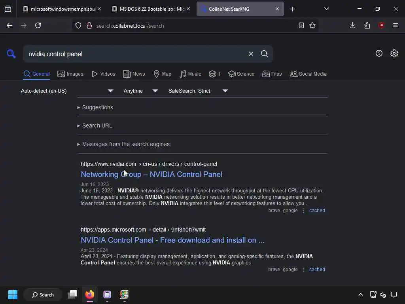Open cached link for nvidia.com result
The image size is (405, 304).
pyautogui.click(x=317, y=211)
